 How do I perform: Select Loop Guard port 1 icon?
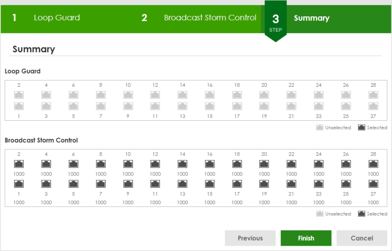coord(19,106)
